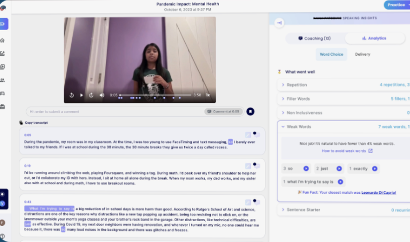
Task: Rewind the video with the skip-back icon
Action: click(72, 95)
